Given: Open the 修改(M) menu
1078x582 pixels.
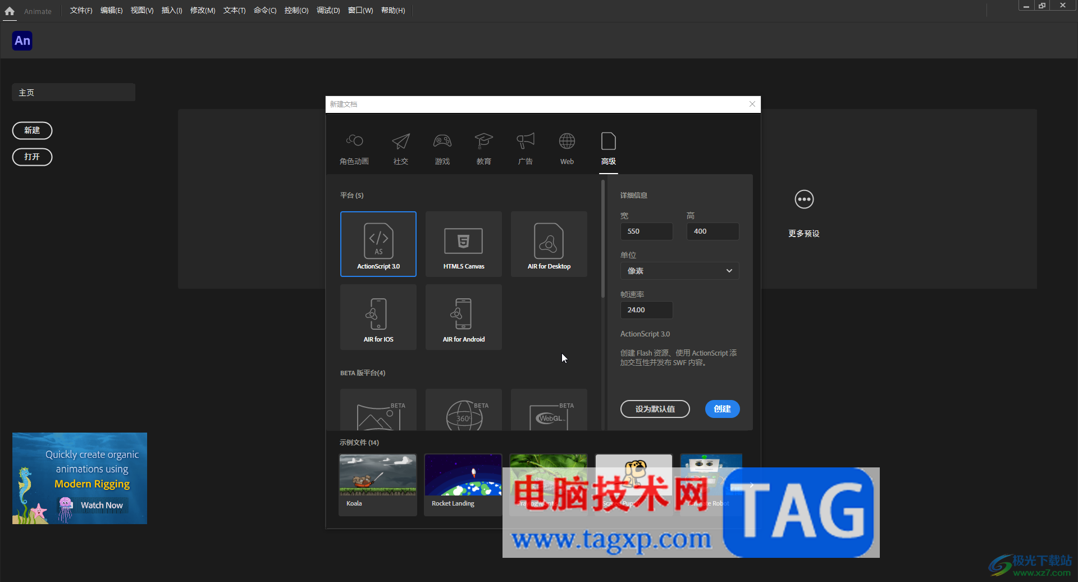Looking at the screenshot, I should 203,11.
